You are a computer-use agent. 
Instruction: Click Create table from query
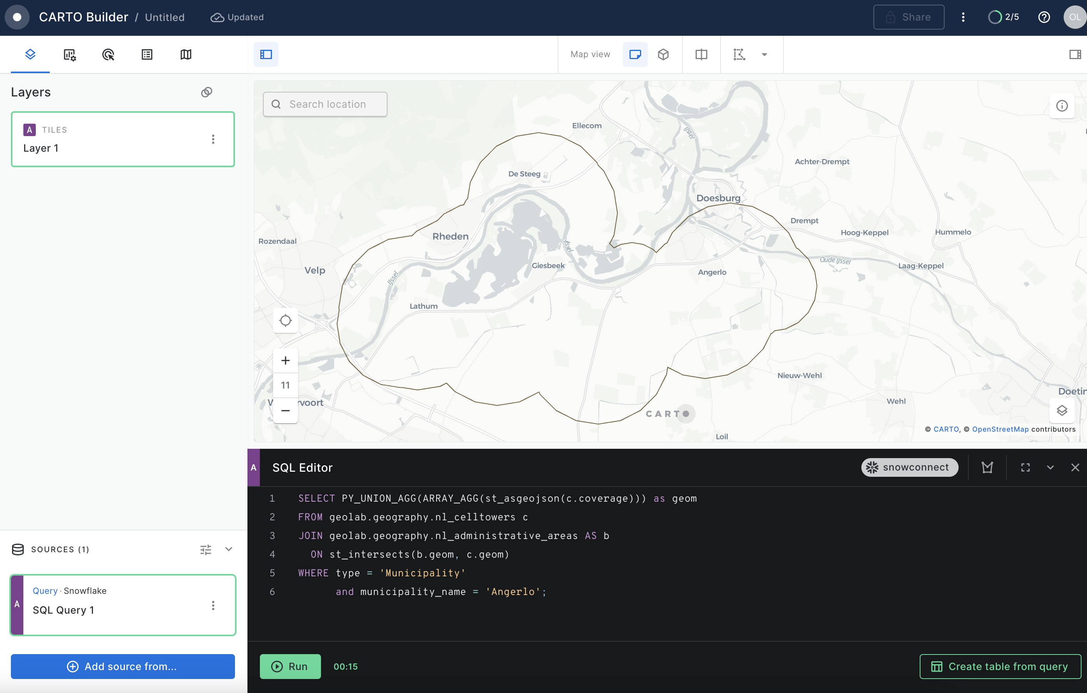pos(1000,667)
